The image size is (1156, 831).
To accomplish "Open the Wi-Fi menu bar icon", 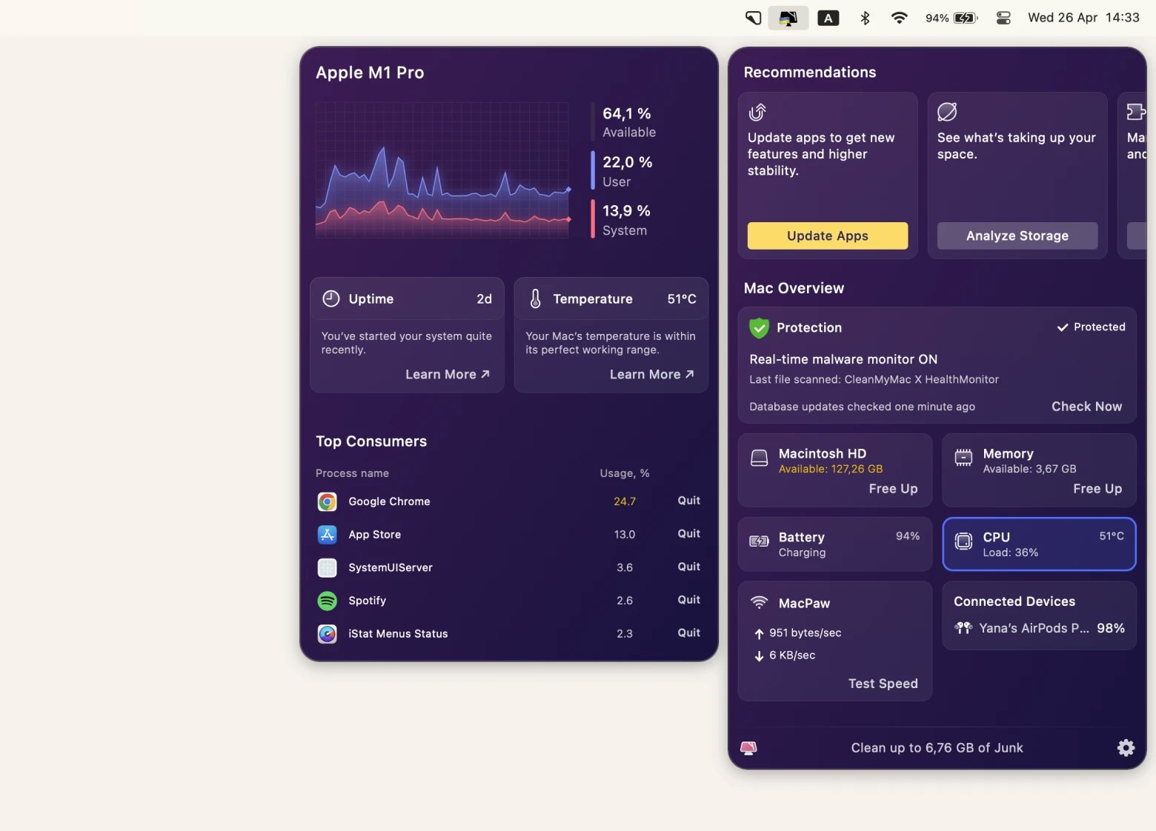I will 899,18.
